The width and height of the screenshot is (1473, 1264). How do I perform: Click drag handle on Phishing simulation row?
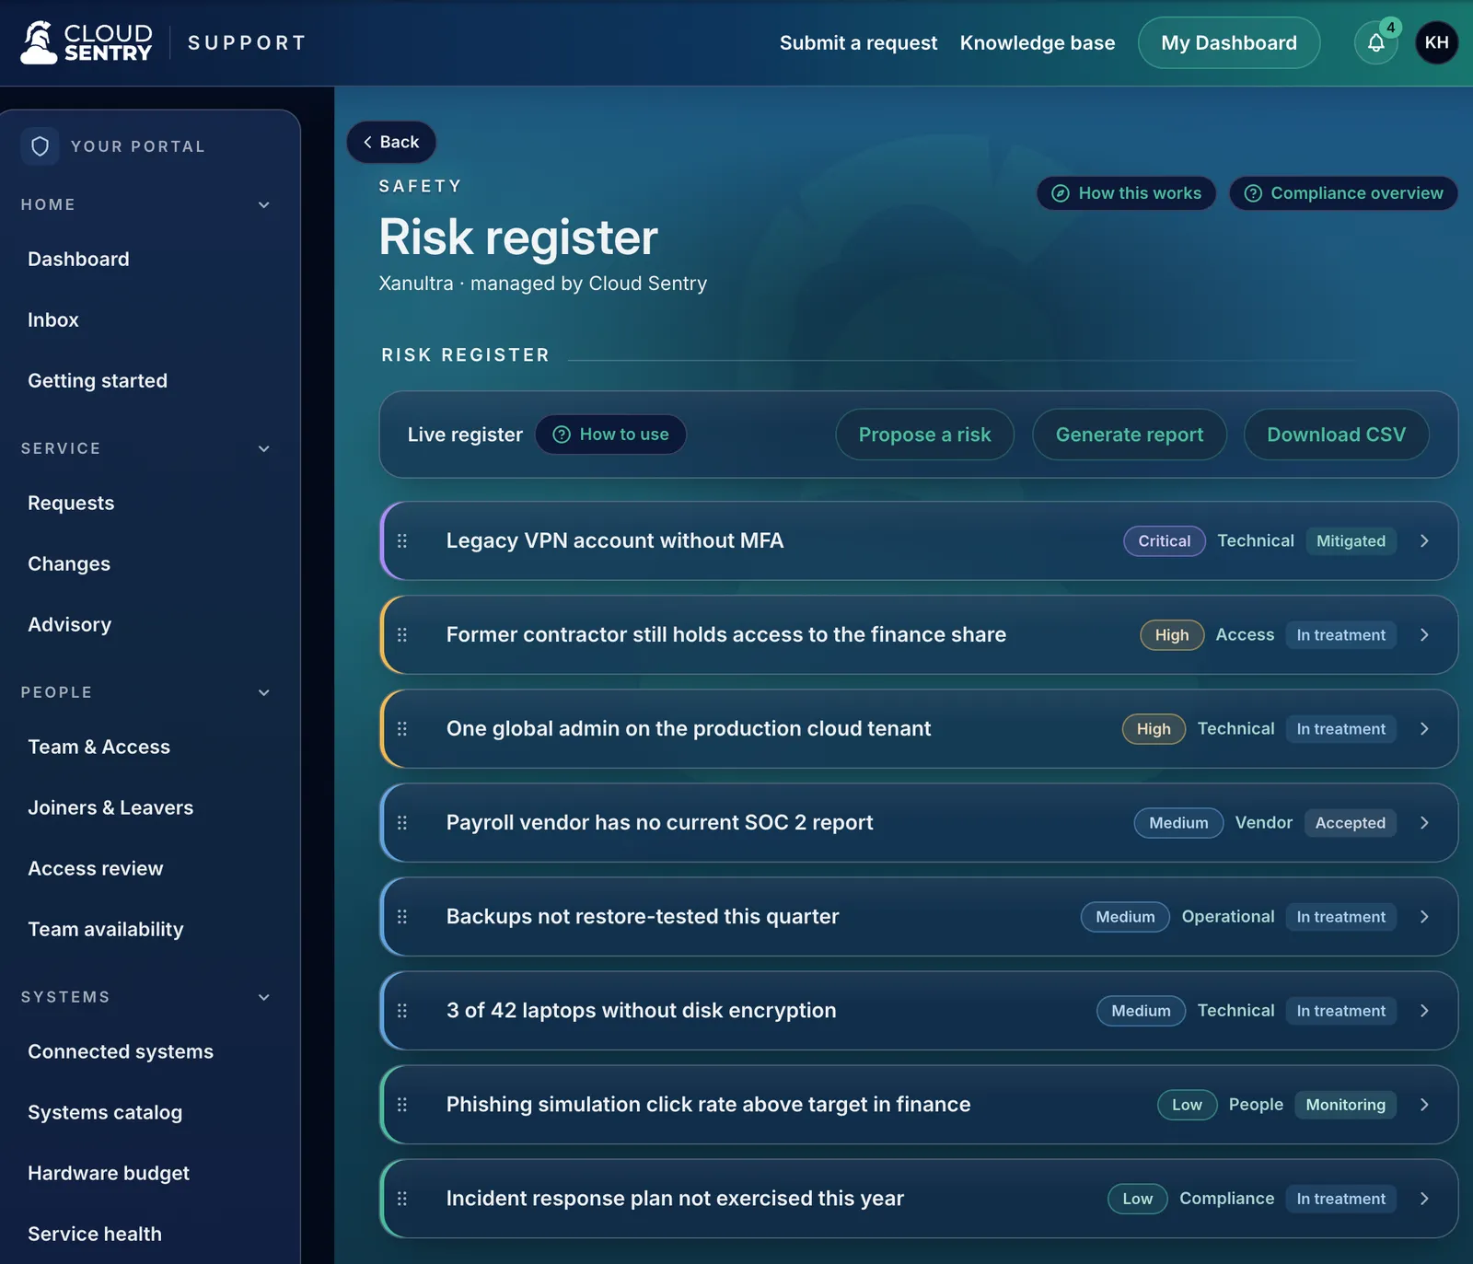pyautogui.click(x=402, y=1105)
